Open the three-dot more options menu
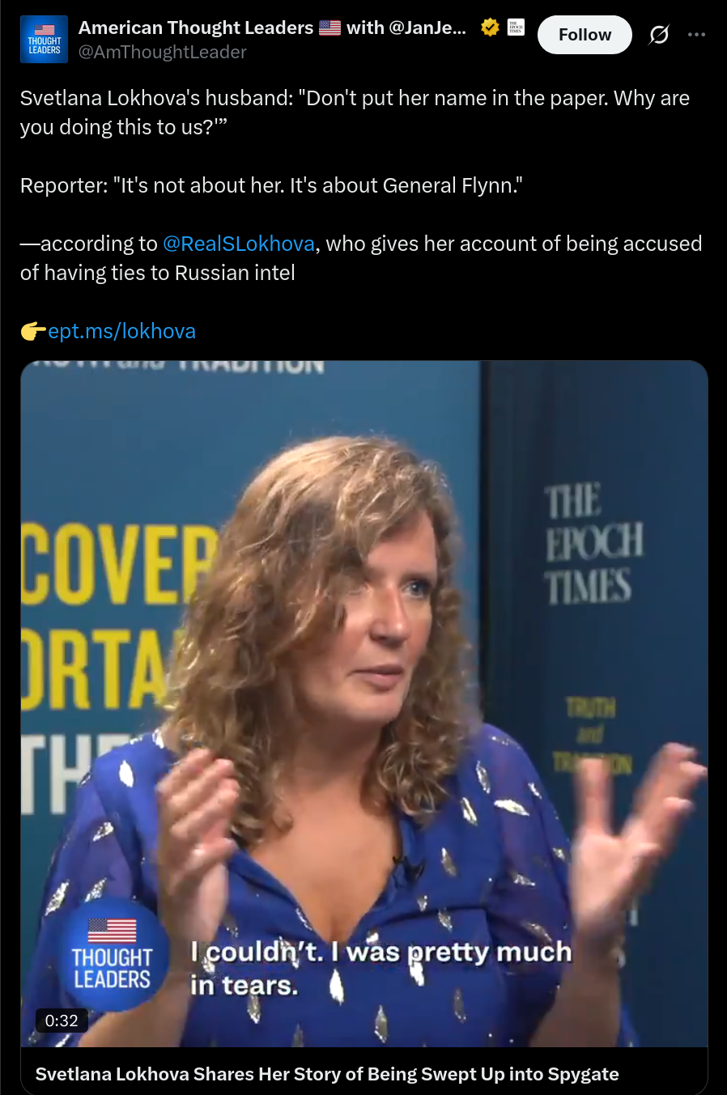Image resolution: width=727 pixels, height=1095 pixels. [x=696, y=35]
